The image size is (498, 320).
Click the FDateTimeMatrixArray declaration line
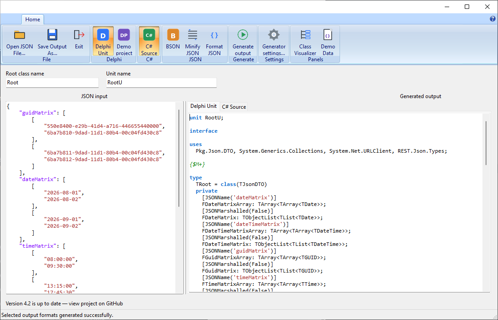pos(277,231)
